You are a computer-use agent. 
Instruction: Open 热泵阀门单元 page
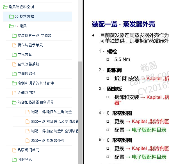click(28, 150)
